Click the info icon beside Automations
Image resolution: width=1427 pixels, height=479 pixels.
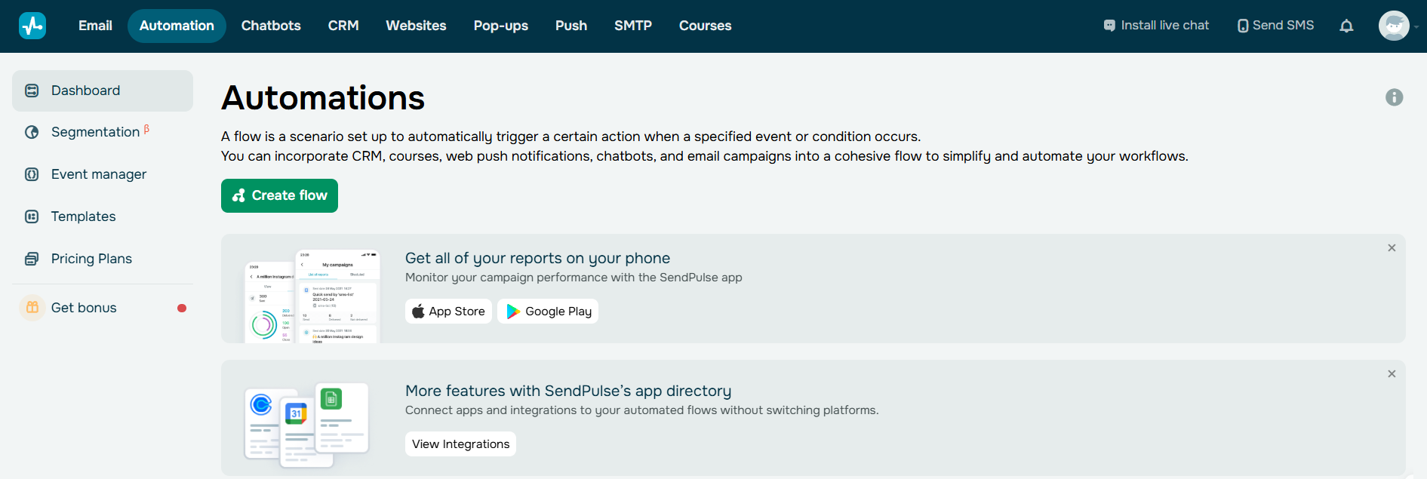point(1394,97)
